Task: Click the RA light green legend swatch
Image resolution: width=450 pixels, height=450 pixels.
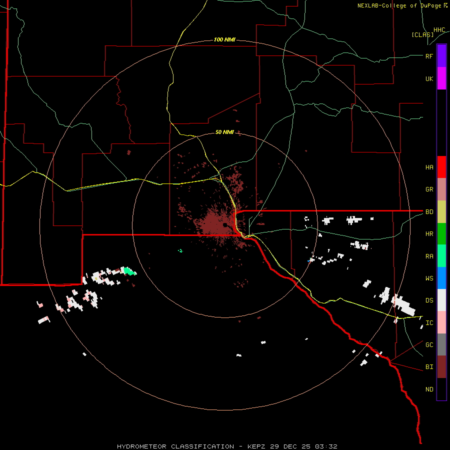Action: (441, 256)
